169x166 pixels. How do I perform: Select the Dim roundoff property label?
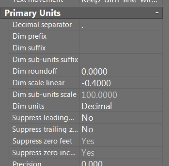point(35,71)
